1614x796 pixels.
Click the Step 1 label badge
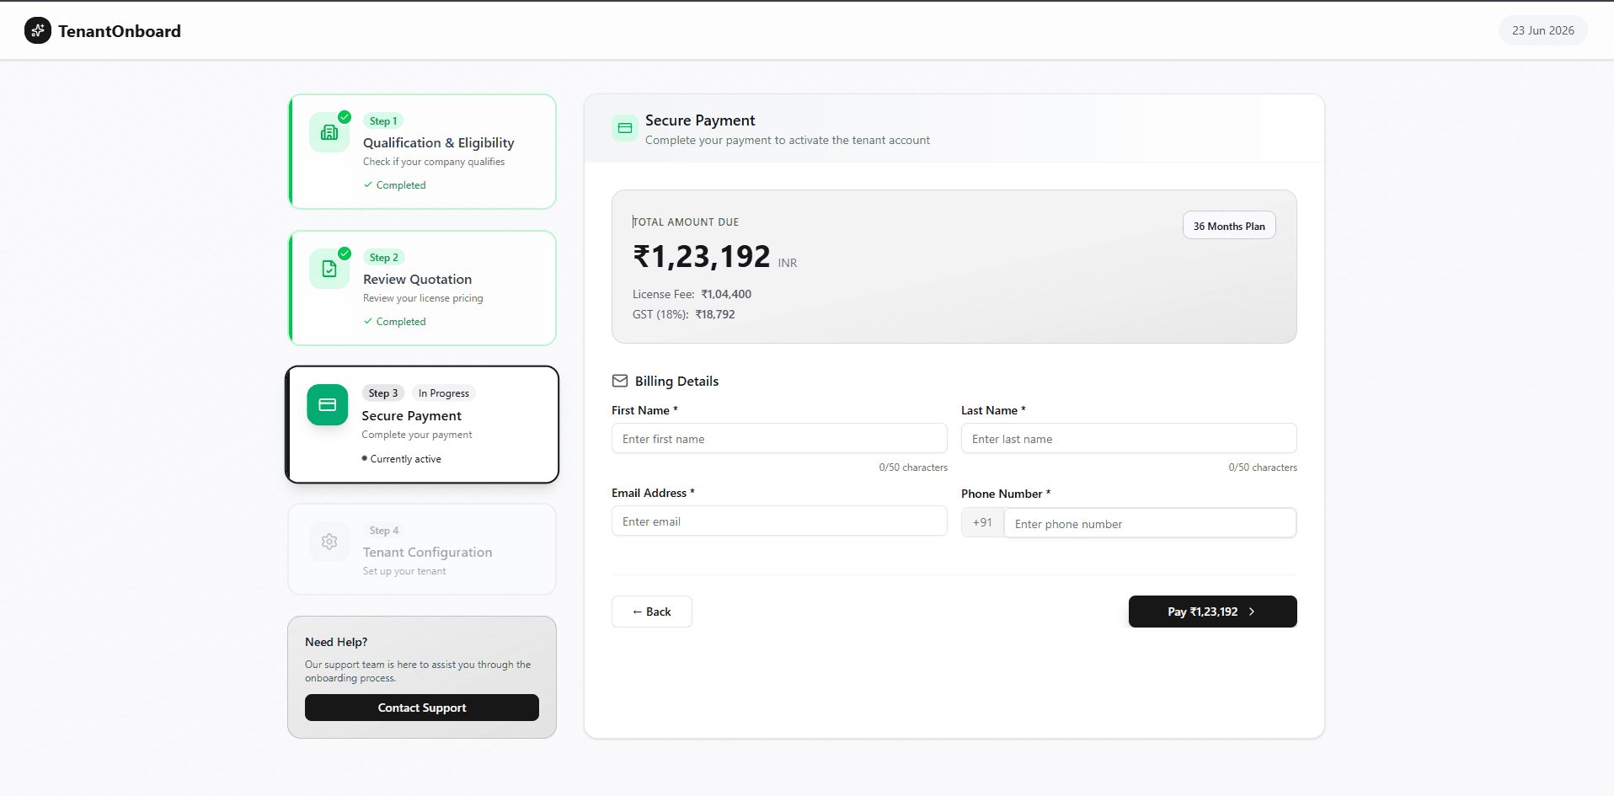[383, 120]
